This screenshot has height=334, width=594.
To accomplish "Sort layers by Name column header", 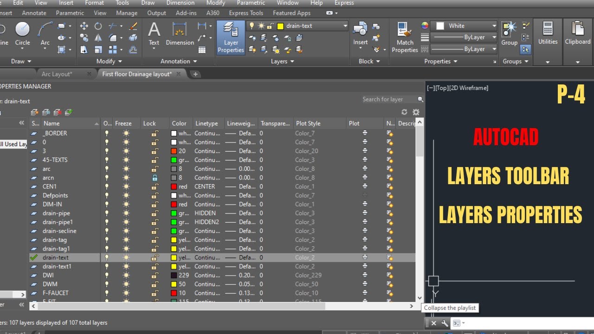I will [x=71, y=123].
